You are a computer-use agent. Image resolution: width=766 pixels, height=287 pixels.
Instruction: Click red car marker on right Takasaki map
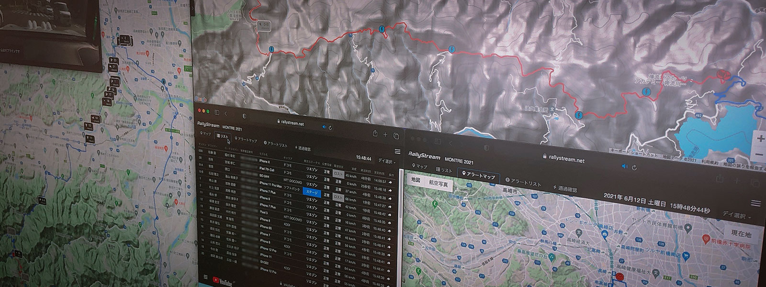click(621, 276)
